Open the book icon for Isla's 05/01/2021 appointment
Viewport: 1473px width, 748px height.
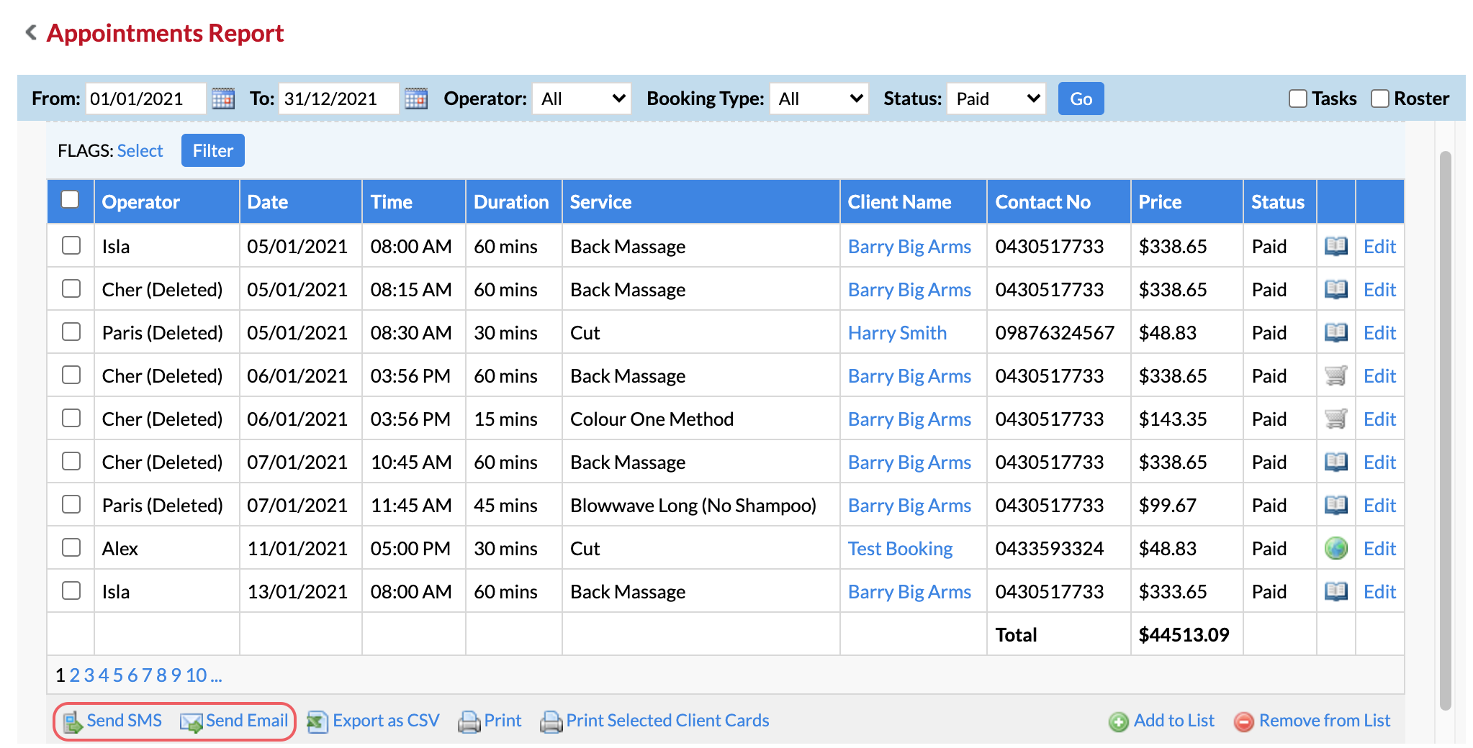1336,246
